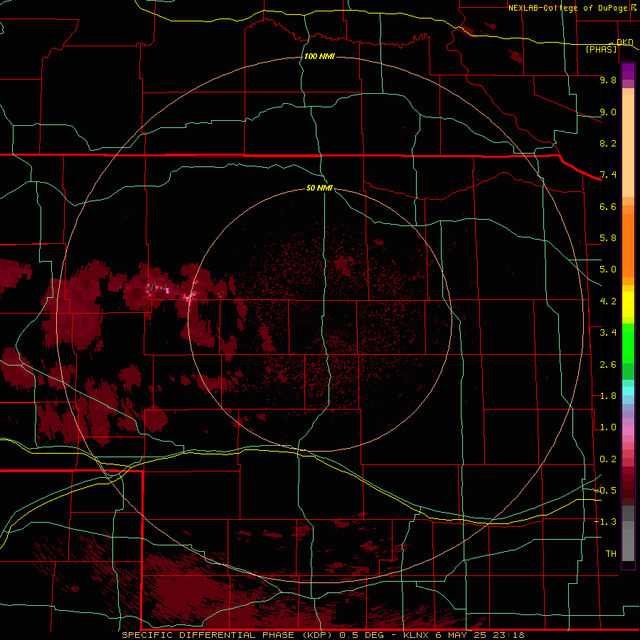The width and height of the screenshot is (640, 640).
Task: Pick the bright green segment of color bar
Action: point(628,343)
